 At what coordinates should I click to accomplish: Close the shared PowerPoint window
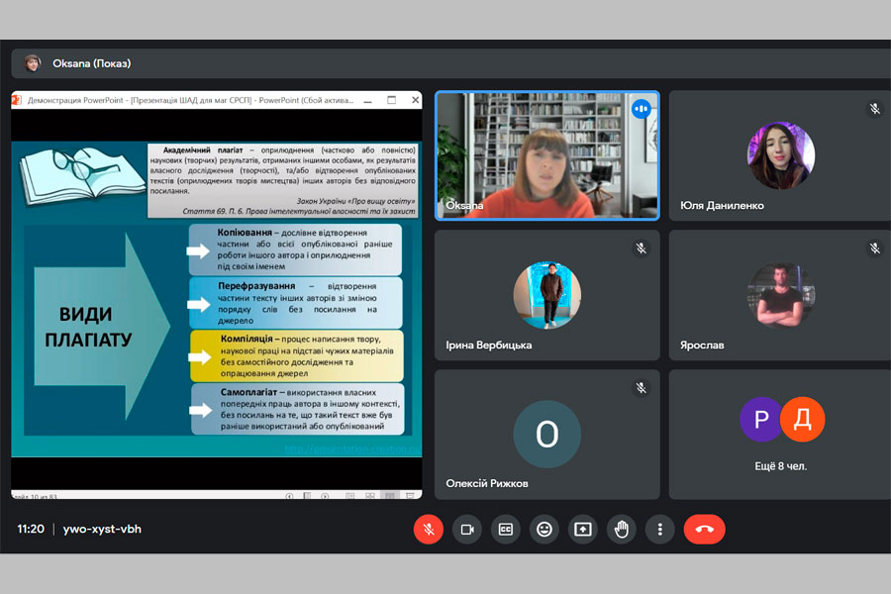pyautogui.click(x=416, y=100)
